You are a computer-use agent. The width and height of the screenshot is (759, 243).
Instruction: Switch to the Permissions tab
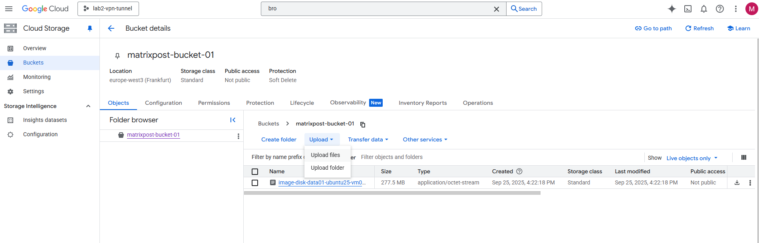[x=214, y=103]
